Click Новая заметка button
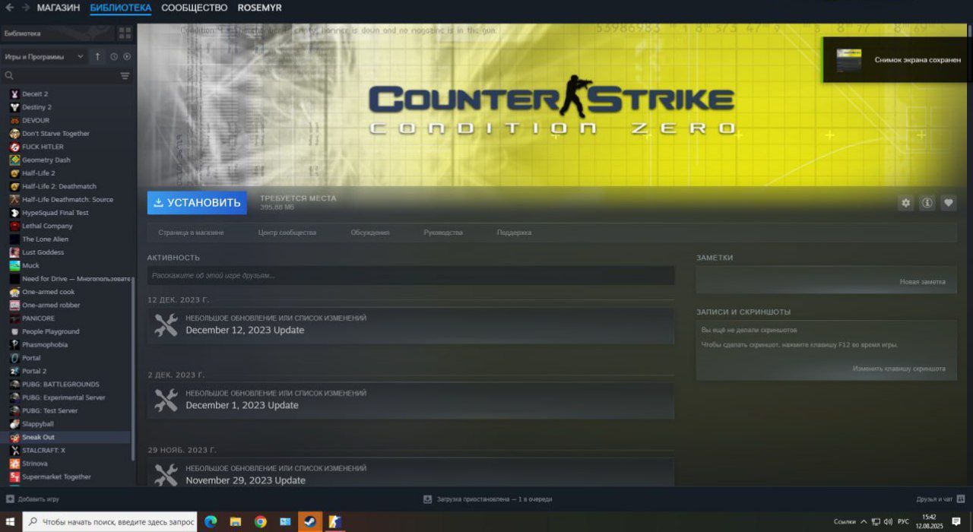This screenshot has width=973, height=532. pos(923,282)
